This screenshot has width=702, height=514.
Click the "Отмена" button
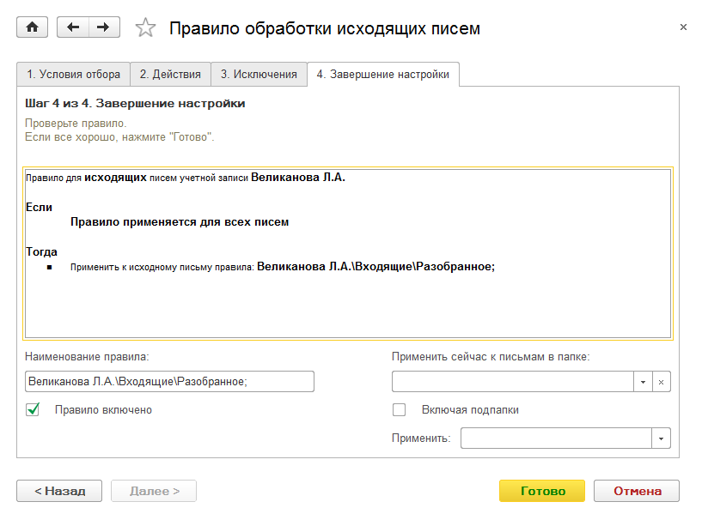point(638,491)
